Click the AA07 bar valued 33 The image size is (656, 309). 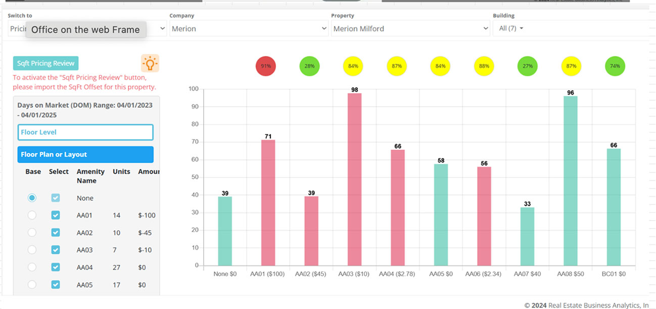coord(527,236)
